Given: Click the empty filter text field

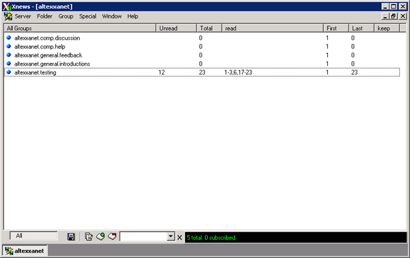Looking at the screenshot, I should tap(143, 237).
